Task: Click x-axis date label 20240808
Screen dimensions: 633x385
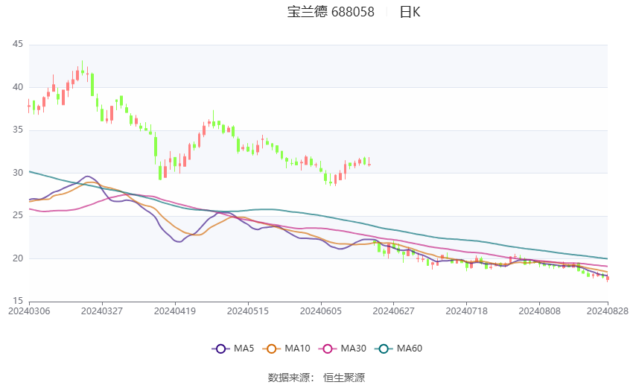Action: point(540,311)
